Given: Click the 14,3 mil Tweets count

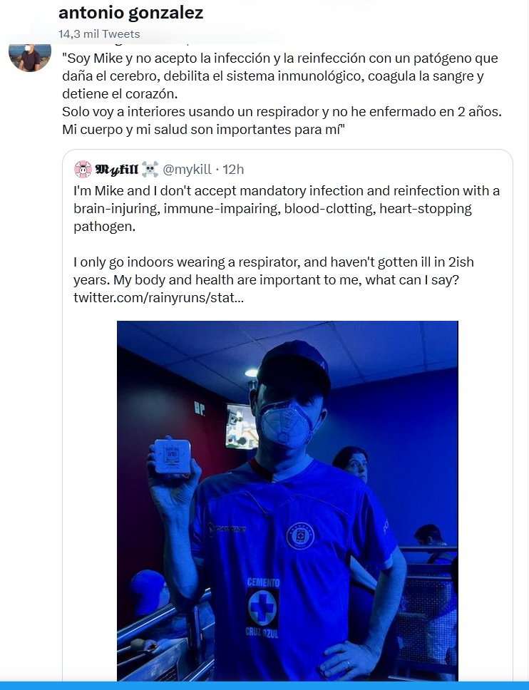Looking at the screenshot, I should click(x=99, y=34).
